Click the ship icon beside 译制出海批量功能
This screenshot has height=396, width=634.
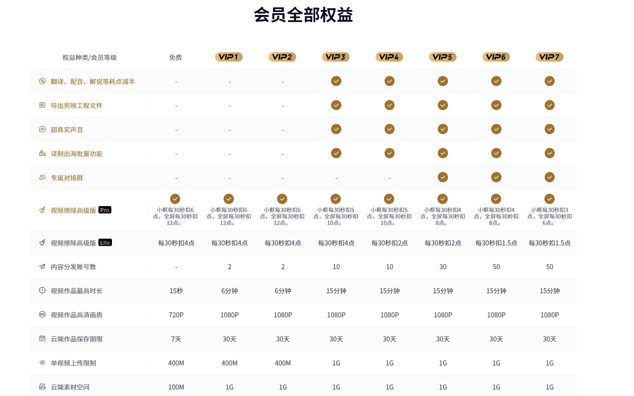point(42,153)
